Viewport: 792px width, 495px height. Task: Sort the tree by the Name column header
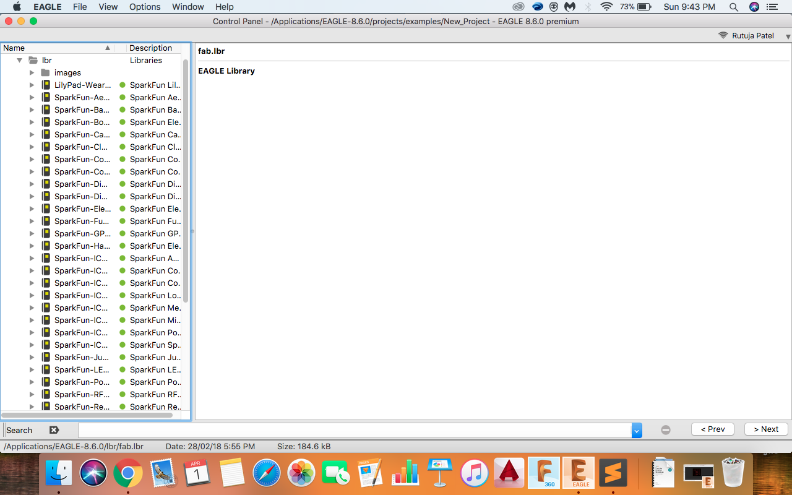pos(58,48)
